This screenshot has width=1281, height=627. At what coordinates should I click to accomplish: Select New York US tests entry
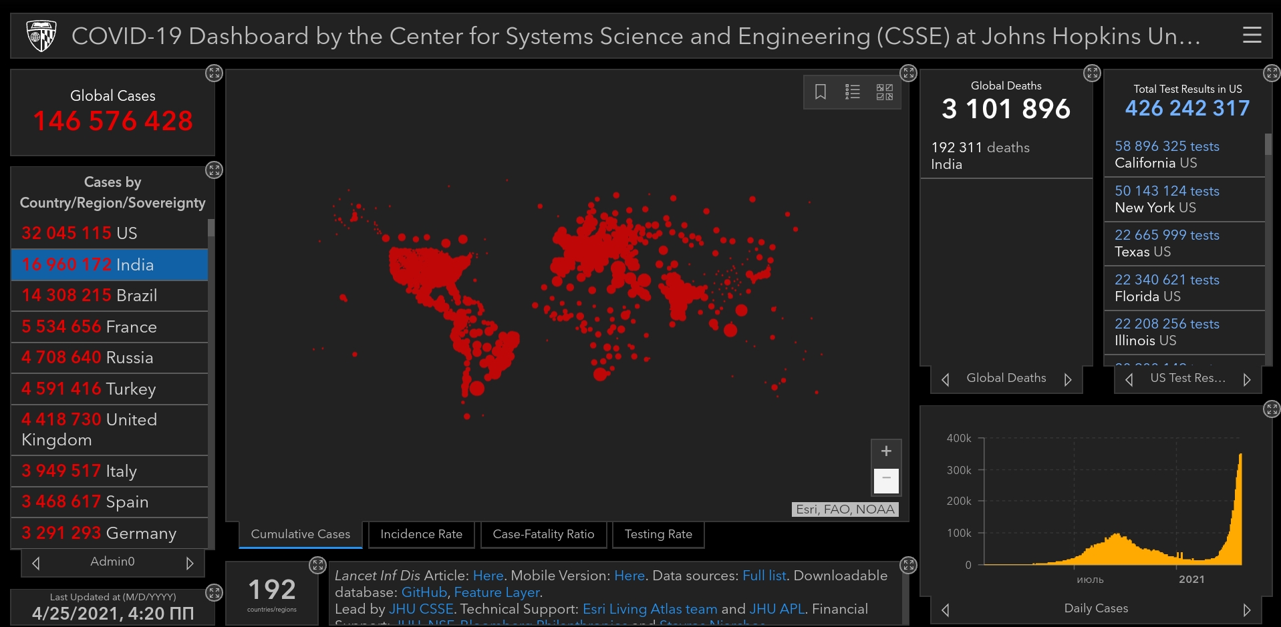click(1184, 199)
